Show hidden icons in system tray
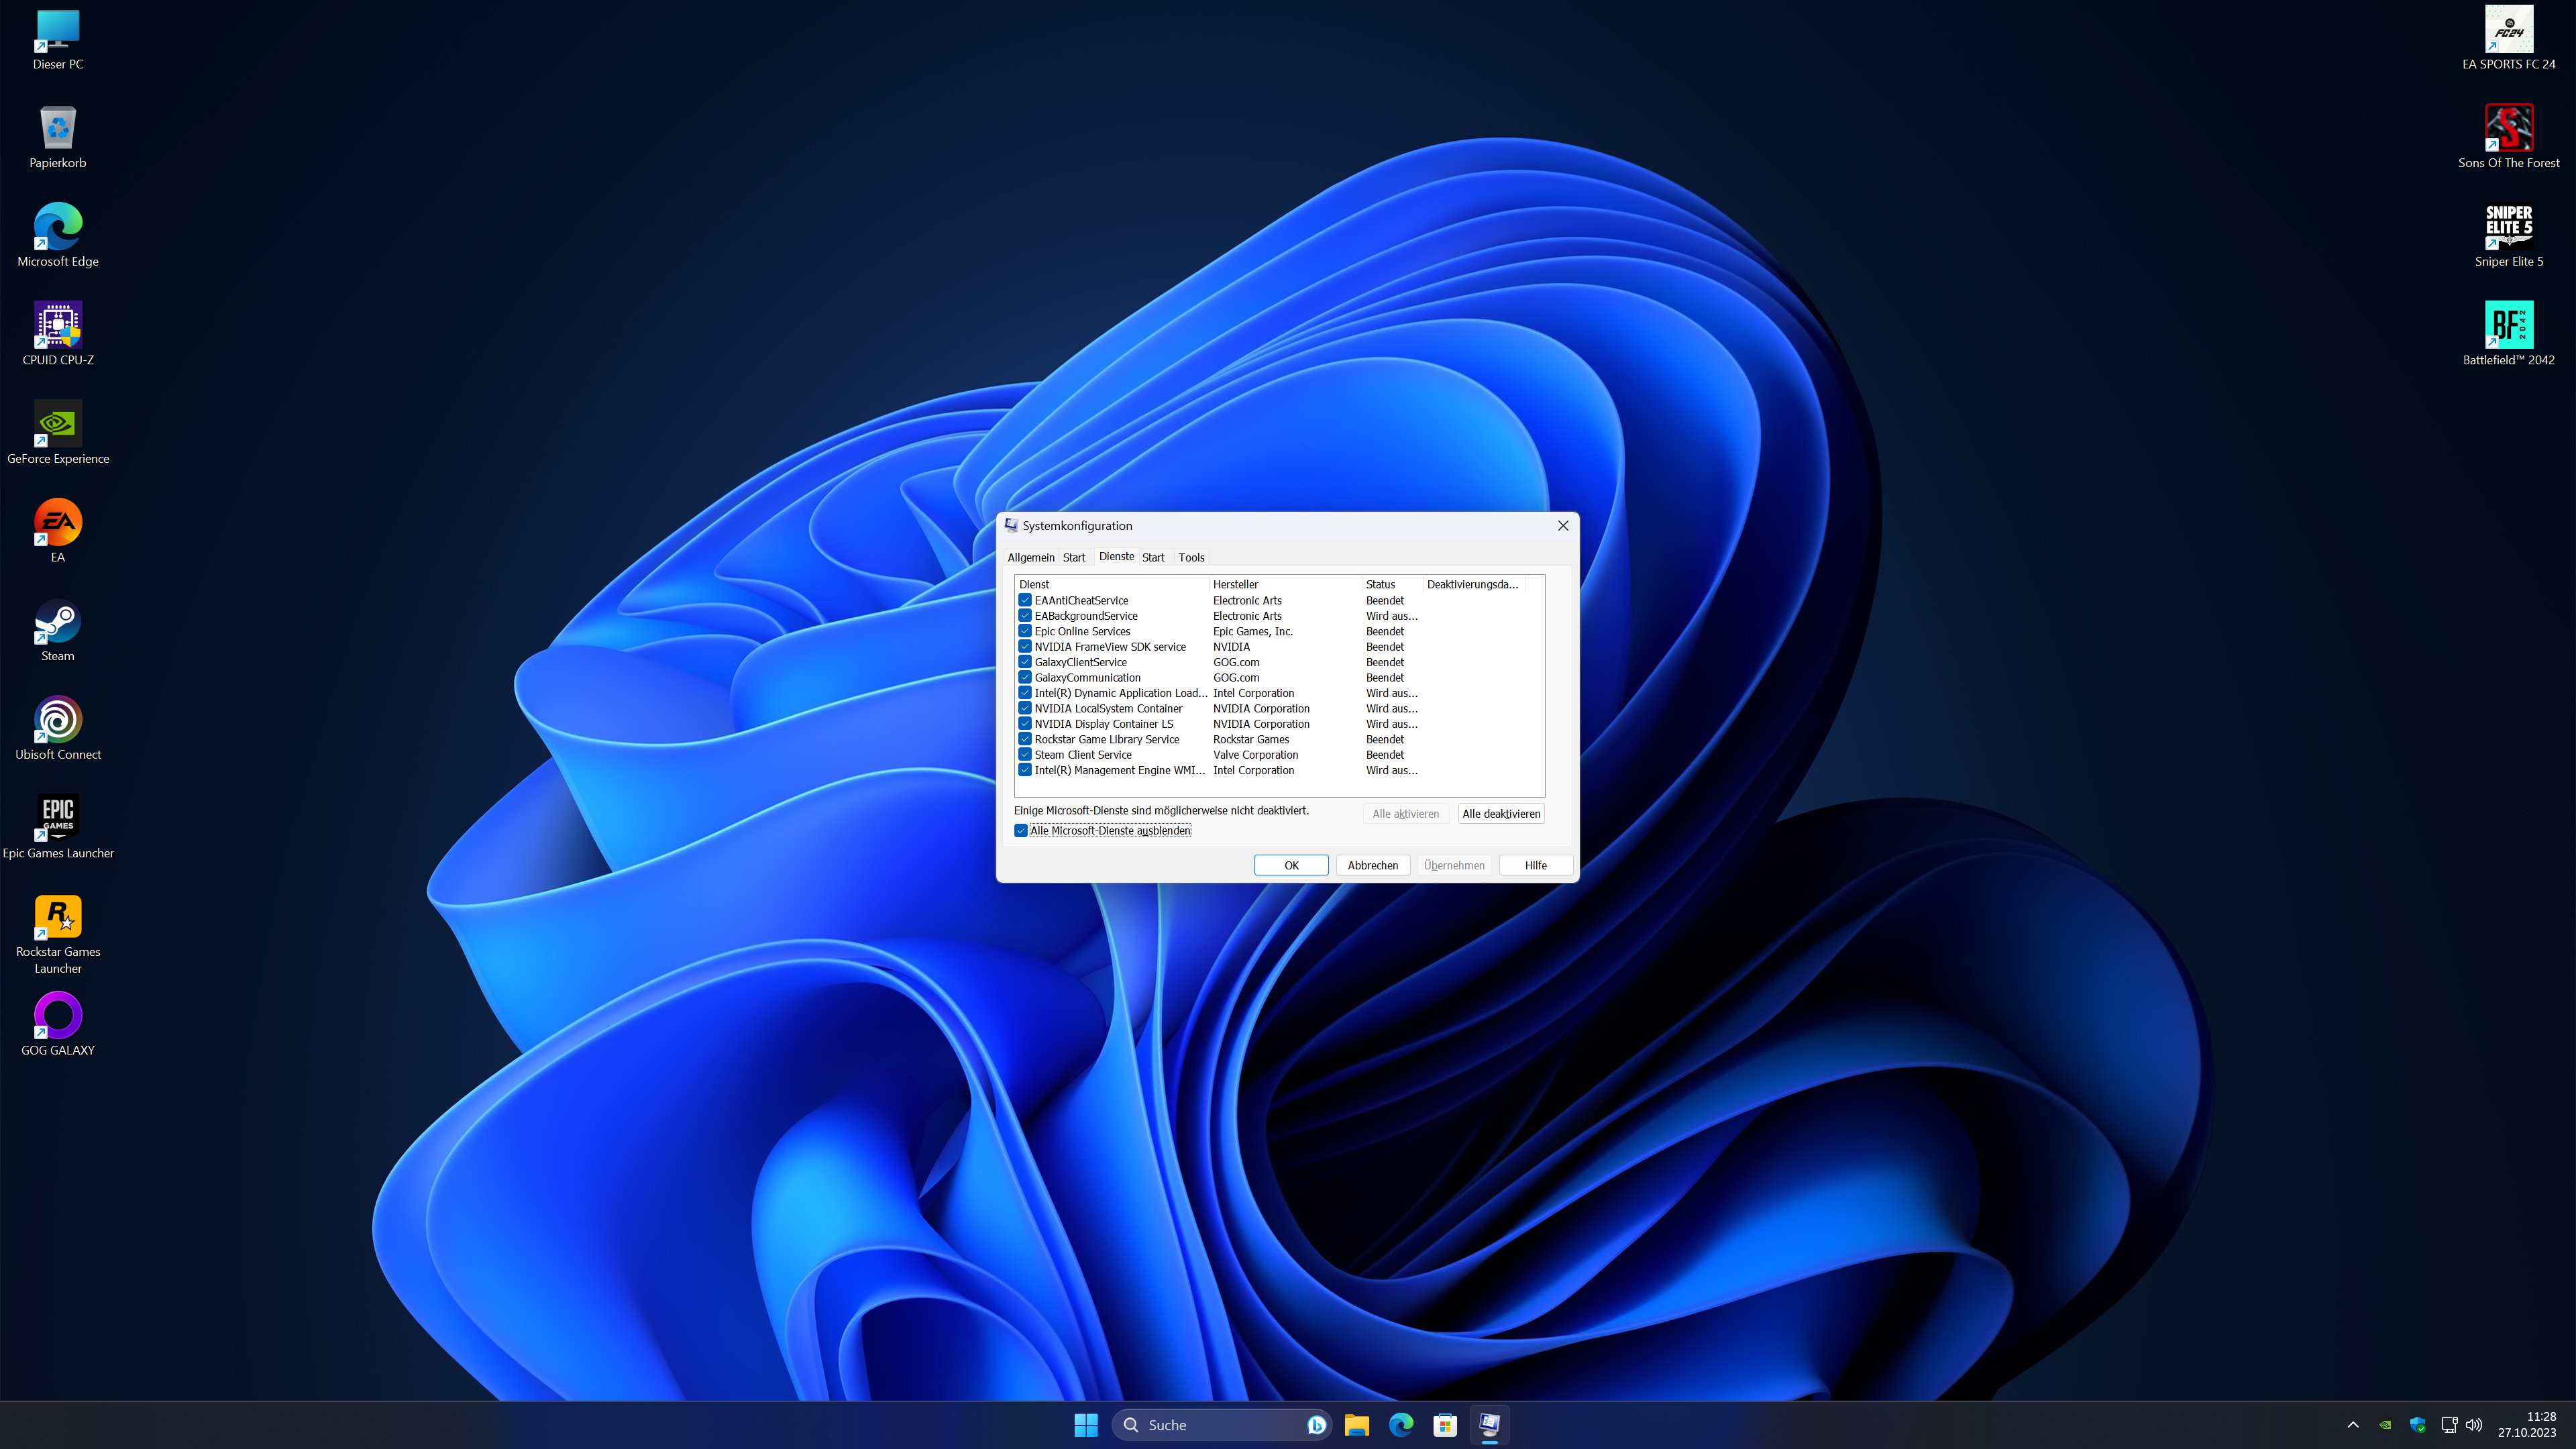Screen dimensions: 2576x1449 (2352, 1425)
